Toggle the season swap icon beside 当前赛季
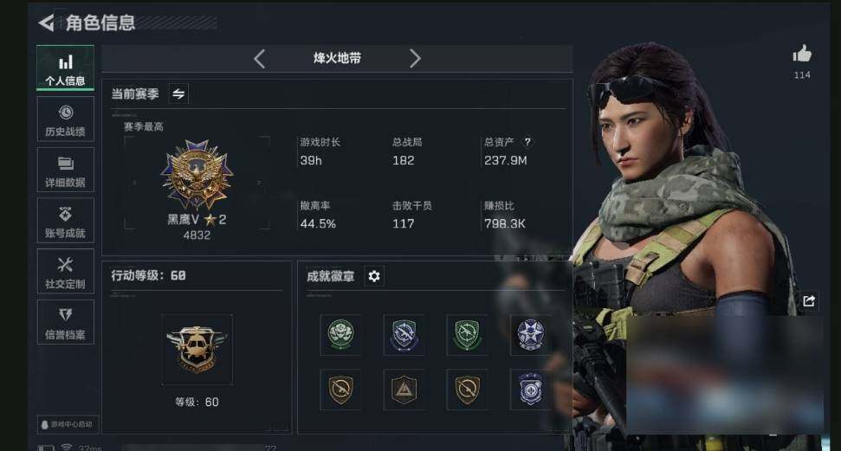This screenshot has width=841, height=451. [178, 93]
